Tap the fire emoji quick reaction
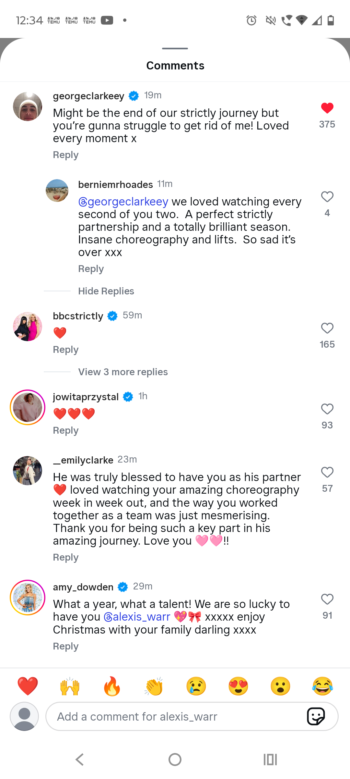The image size is (350, 779). [x=112, y=686]
